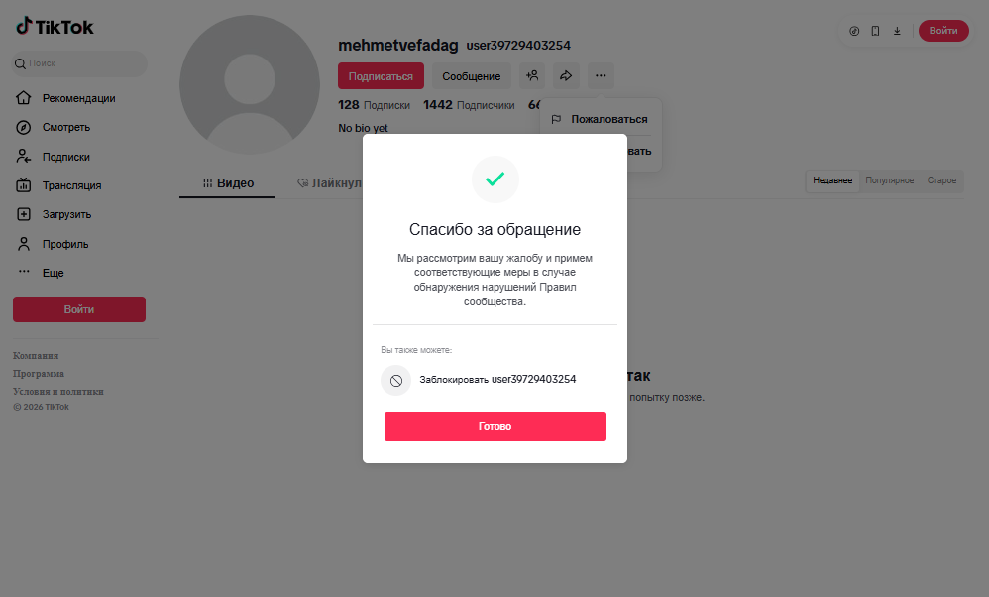Open Трансляция live icon in sidebar
The image size is (989, 597).
pyautogui.click(x=24, y=185)
